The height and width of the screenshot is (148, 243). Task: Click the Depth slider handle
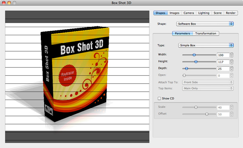pos(186,68)
